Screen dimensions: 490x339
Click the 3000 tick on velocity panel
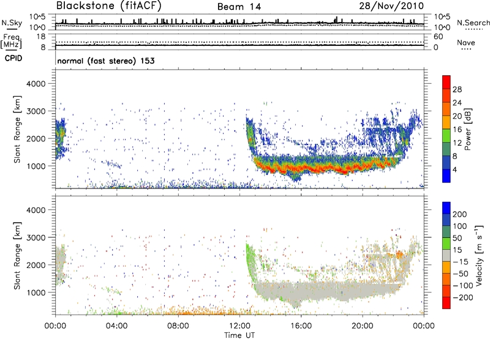click(36, 237)
